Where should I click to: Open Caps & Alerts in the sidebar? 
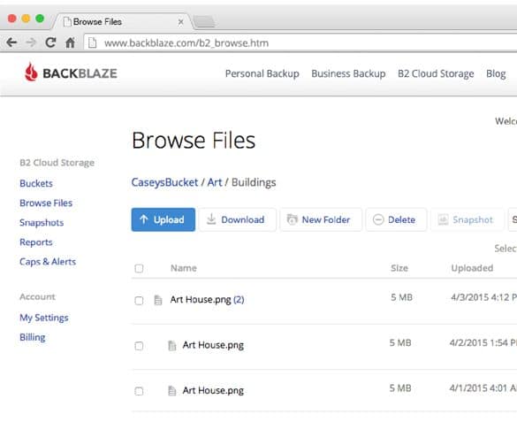[48, 262]
